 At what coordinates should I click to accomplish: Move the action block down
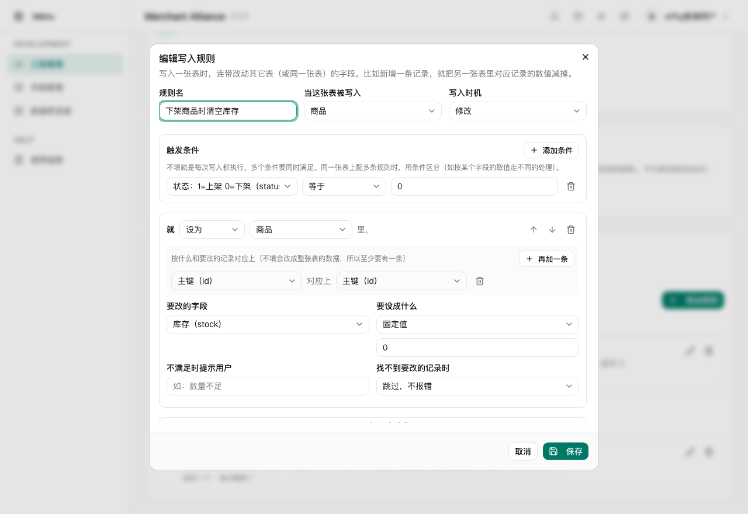552,230
